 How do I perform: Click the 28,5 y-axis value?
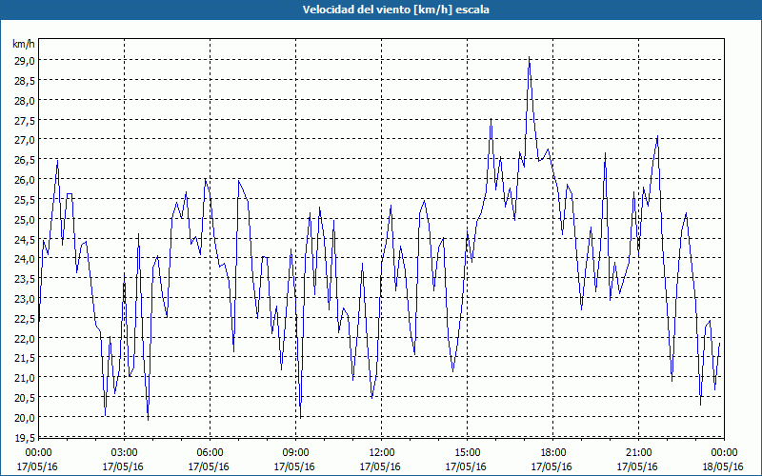point(25,81)
